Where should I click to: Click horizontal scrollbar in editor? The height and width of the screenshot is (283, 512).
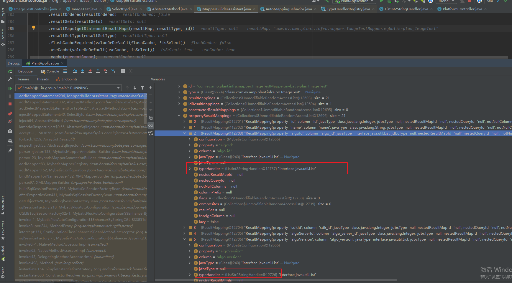269,57
